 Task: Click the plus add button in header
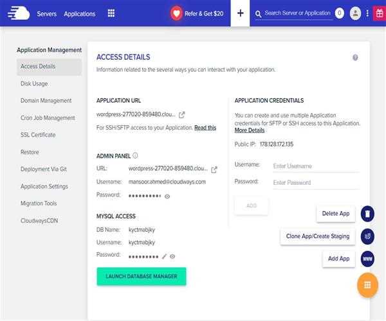pyautogui.click(x=240, y=13)
